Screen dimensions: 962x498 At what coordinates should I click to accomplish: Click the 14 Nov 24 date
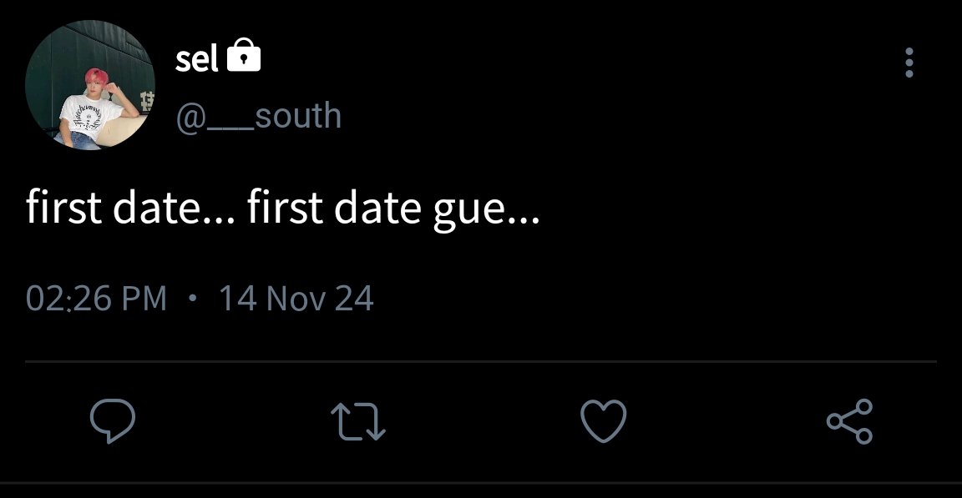(296, 299)
